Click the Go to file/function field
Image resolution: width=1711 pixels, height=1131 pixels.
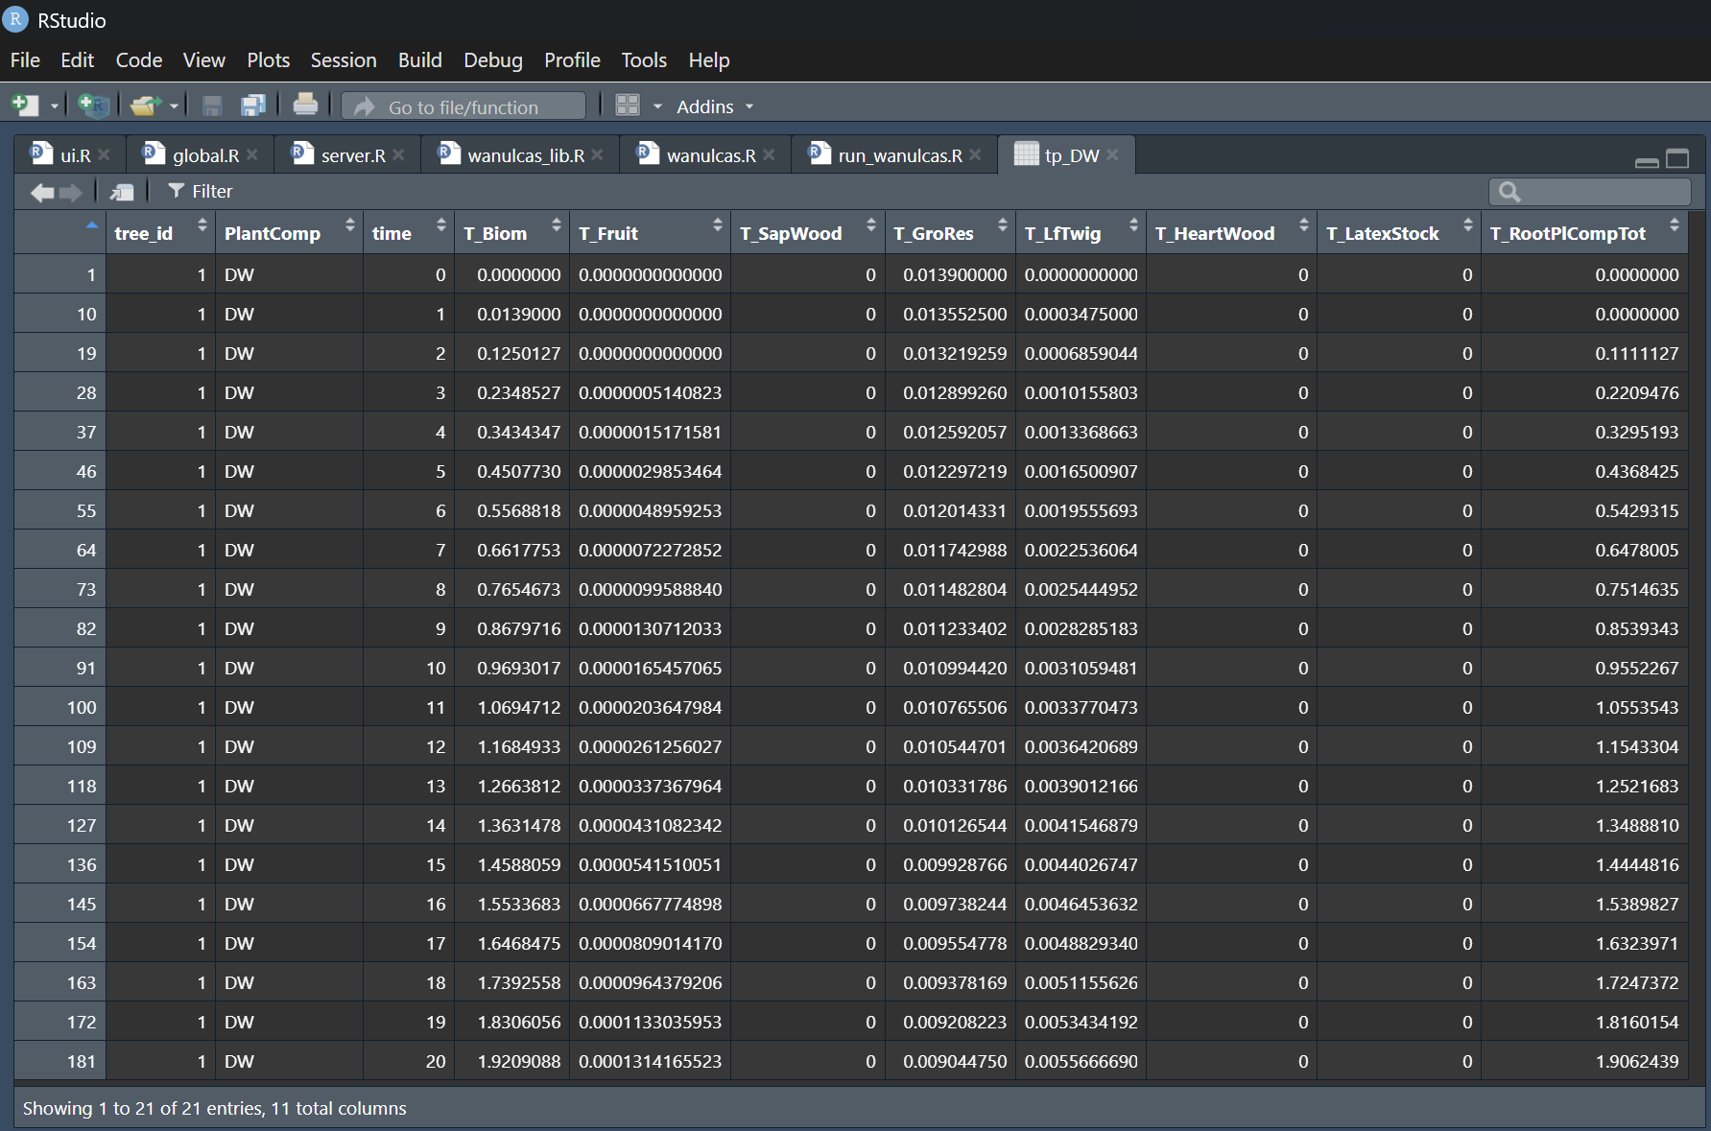point(463,106)
